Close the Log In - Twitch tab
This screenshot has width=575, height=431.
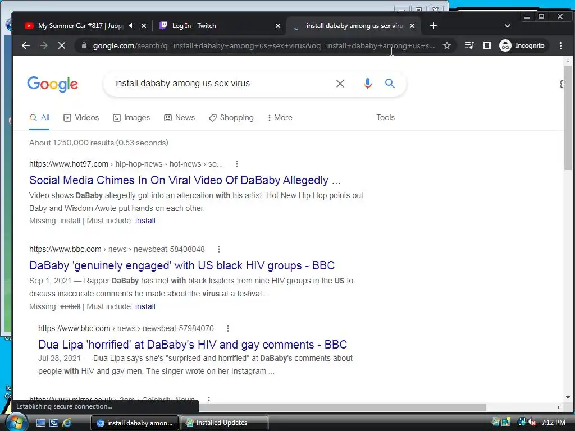point(277,26)
